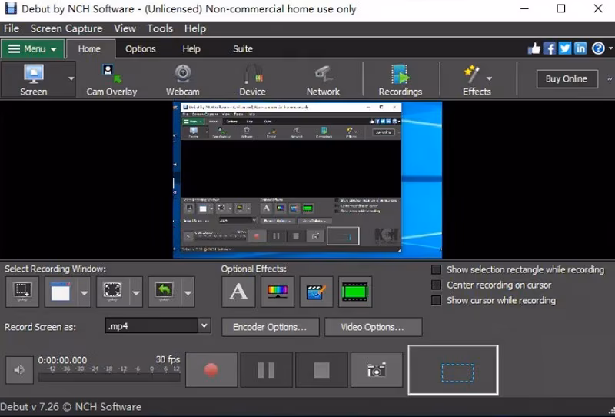Choose the full-screen selection icon
Image resolution: width=615 pixels, height=417 pixels.
pyautogui.click(x=112, y=292)
